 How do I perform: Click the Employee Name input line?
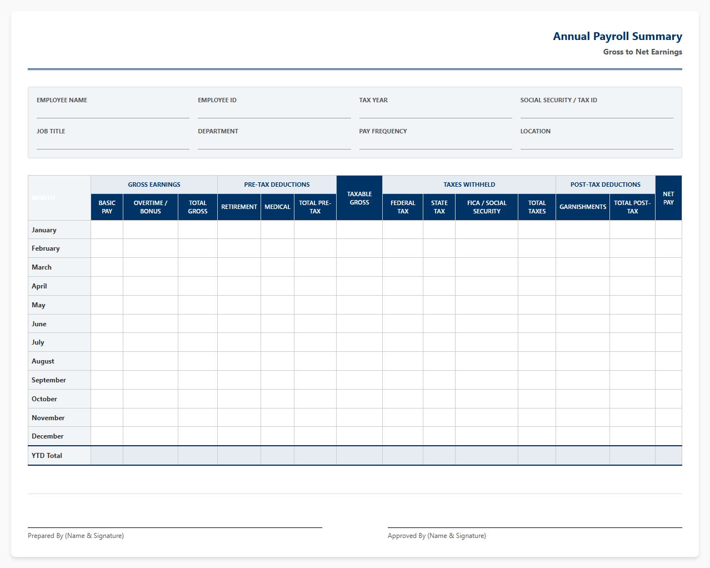113,113
